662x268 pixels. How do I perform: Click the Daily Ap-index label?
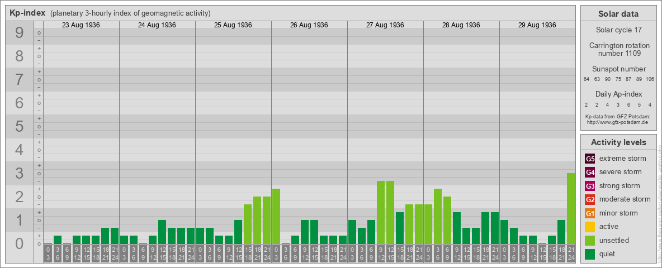[x=618, y=94]
